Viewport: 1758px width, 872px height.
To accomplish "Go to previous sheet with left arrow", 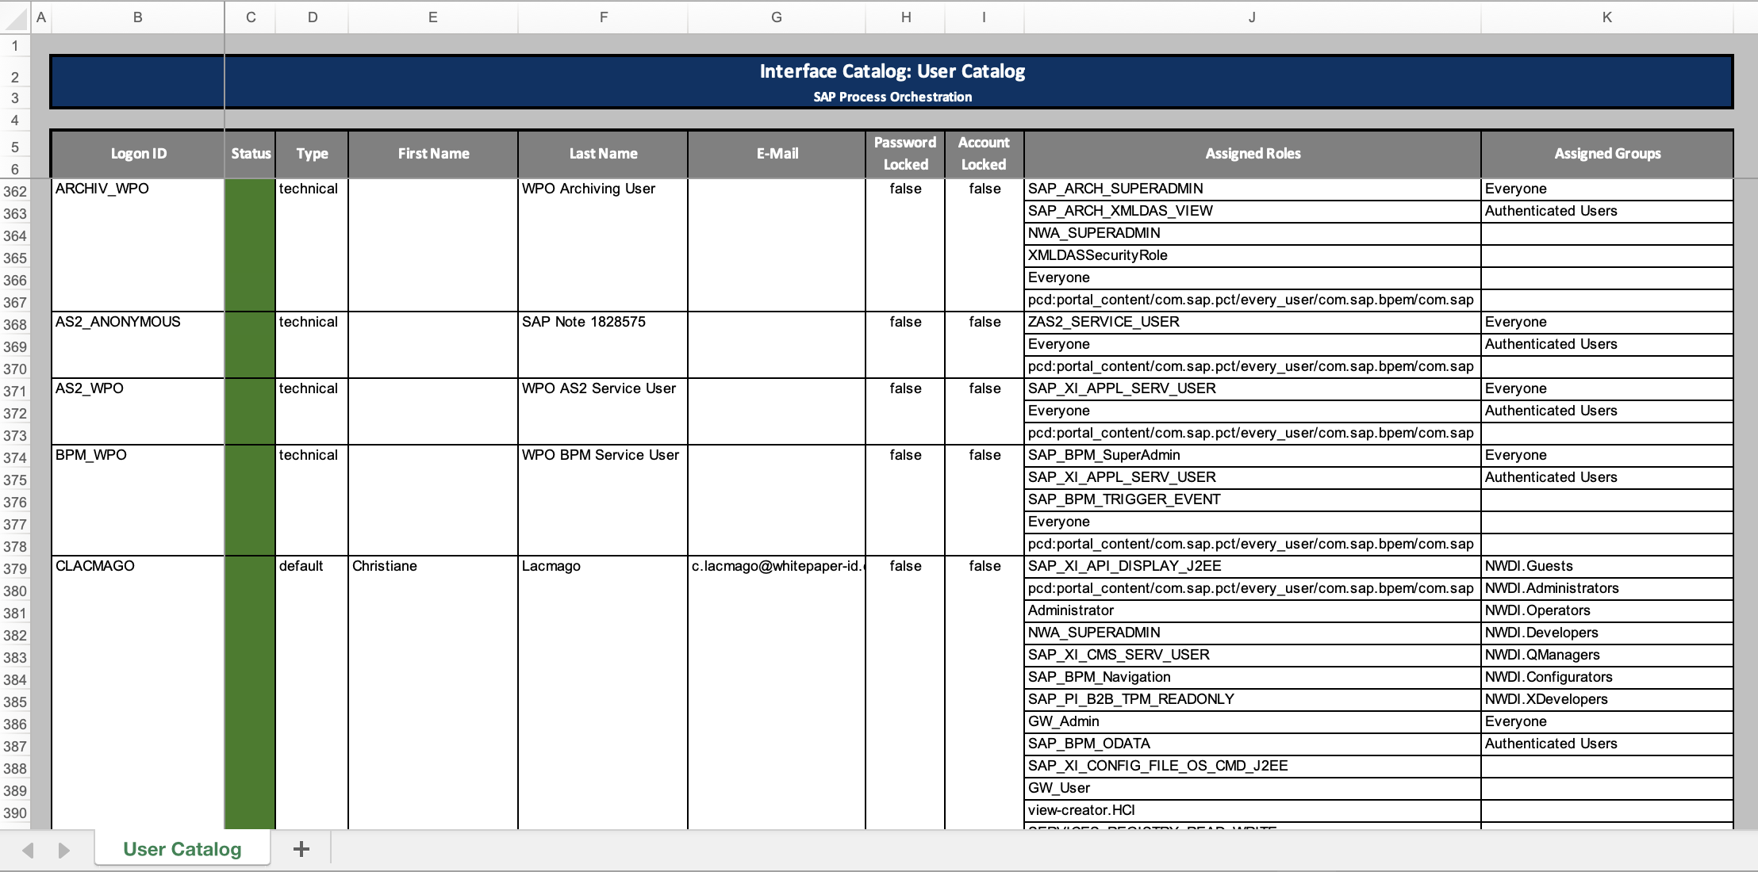I will tap(28, 851).
